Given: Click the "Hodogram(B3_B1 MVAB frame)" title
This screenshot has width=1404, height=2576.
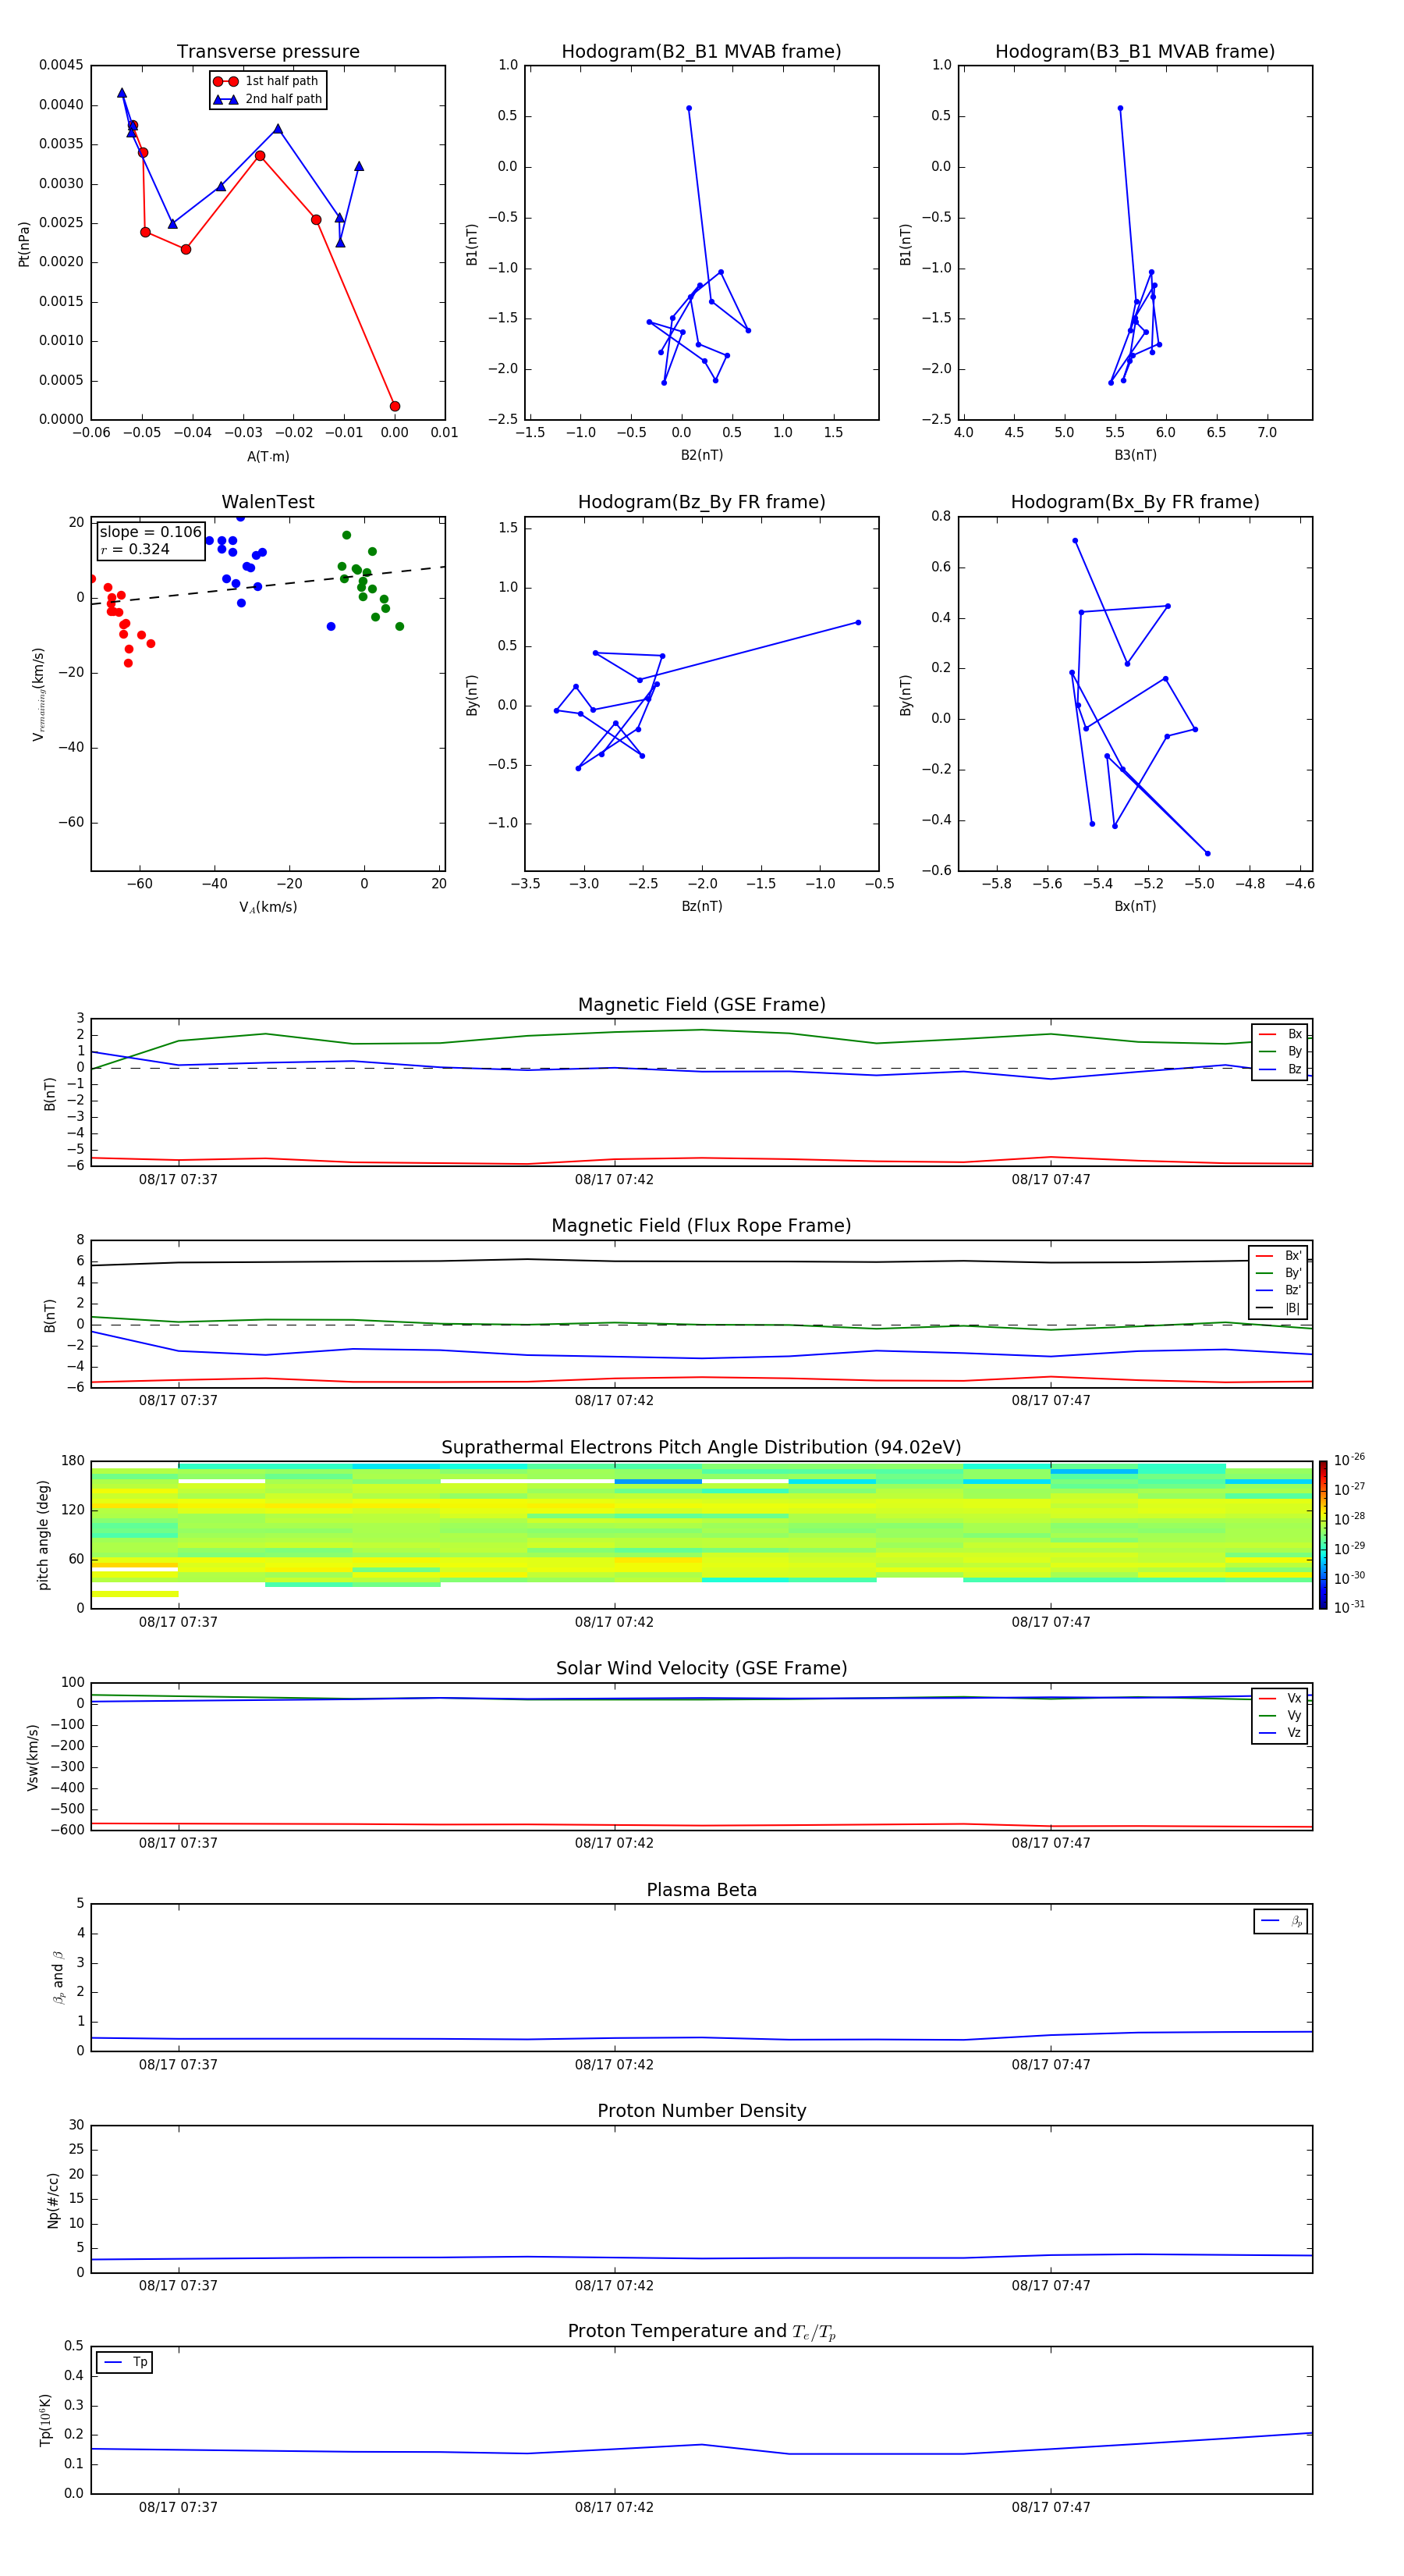Looking at the screenshot, I should click(1135, 51).
